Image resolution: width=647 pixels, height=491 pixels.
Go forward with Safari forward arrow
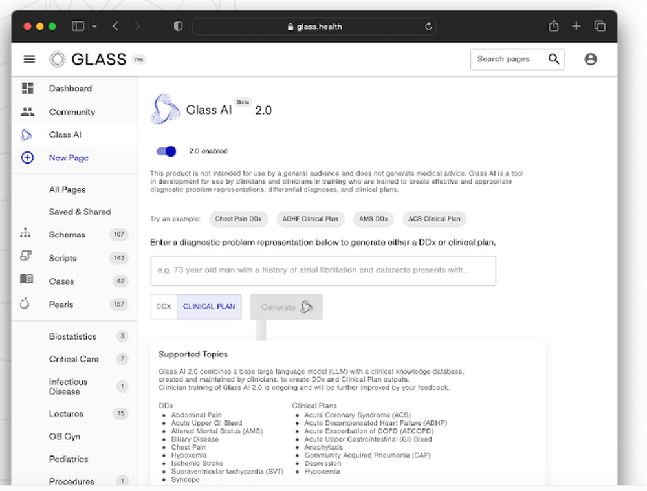[x=137, y=27]
